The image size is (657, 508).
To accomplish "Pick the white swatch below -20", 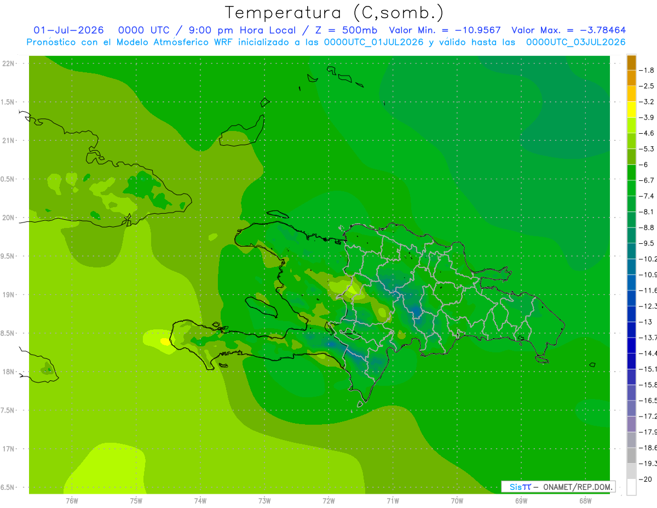I will [631, 487].
